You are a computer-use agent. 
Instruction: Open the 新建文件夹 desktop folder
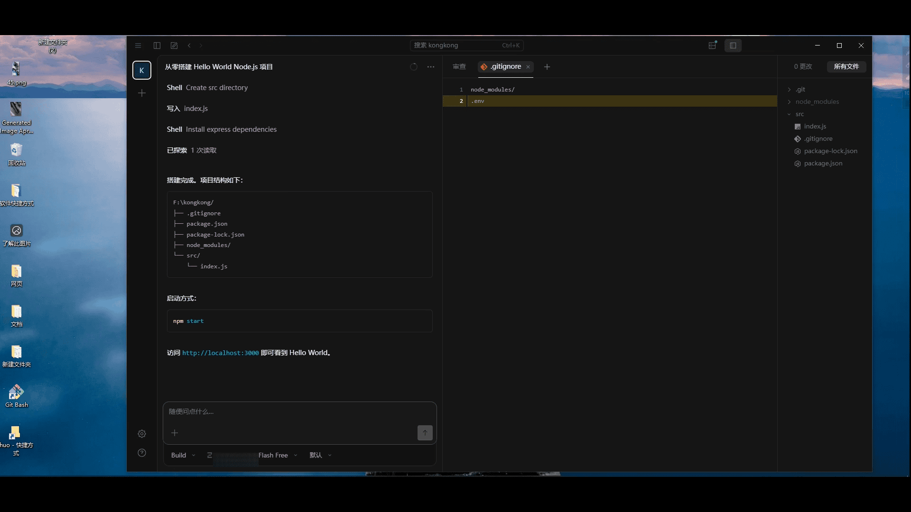[17, 356]
